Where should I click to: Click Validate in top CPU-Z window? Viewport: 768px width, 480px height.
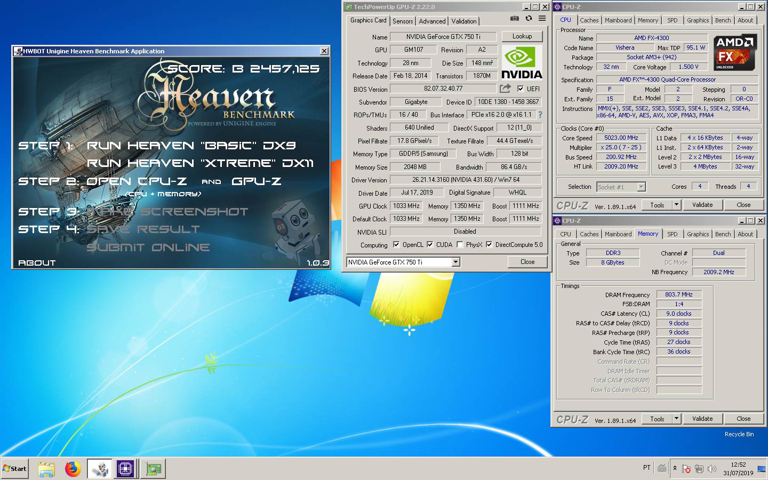click(702, 205)
